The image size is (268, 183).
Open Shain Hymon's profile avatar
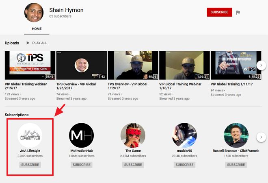(x=34, y=13)
